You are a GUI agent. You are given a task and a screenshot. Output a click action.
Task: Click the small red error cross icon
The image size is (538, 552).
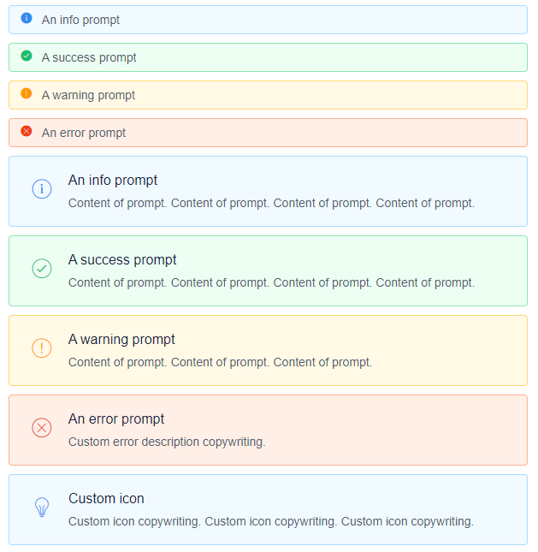(27, 131)
